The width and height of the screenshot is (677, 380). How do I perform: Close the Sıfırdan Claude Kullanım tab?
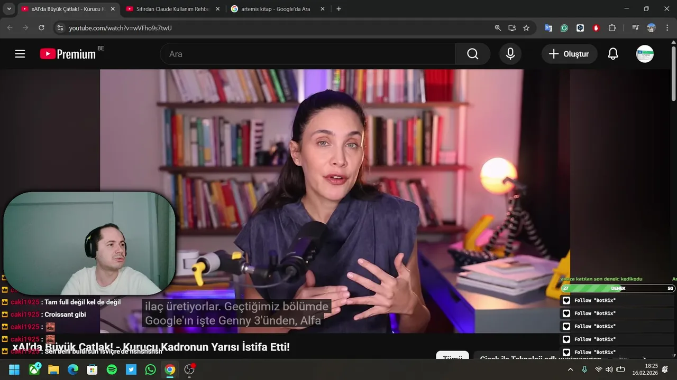point(217,9)
